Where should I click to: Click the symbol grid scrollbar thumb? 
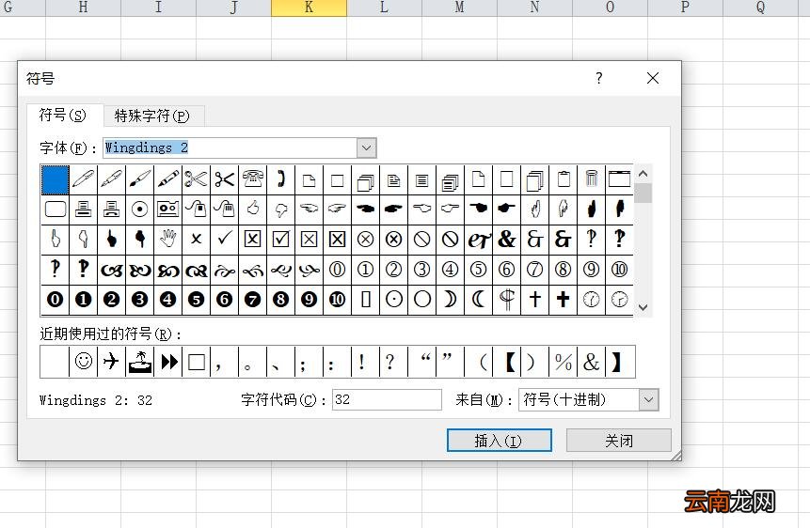(643, 193)
